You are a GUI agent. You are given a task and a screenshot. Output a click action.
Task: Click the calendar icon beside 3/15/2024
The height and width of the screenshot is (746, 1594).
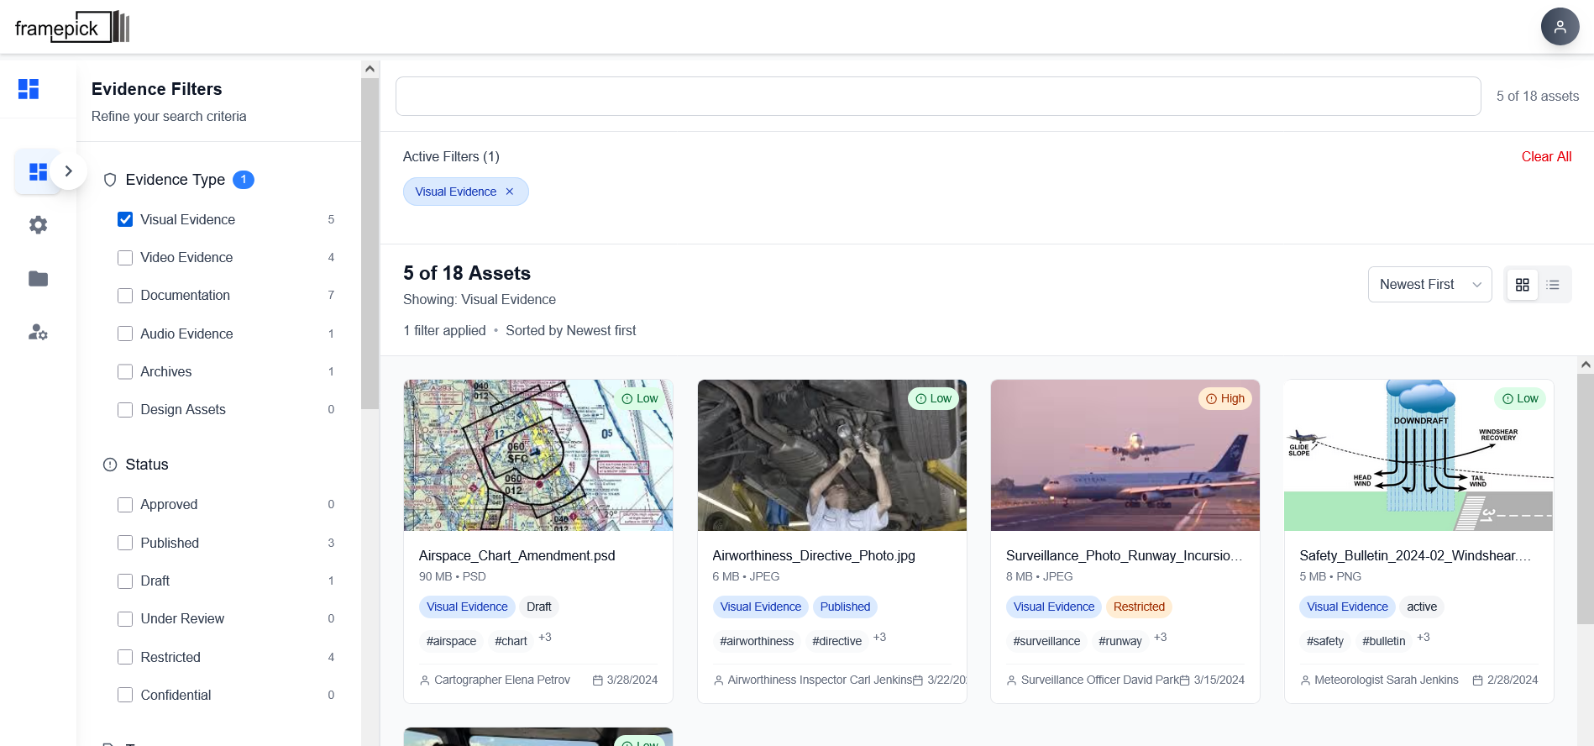pyautogui.click(x=1185, y=680)
